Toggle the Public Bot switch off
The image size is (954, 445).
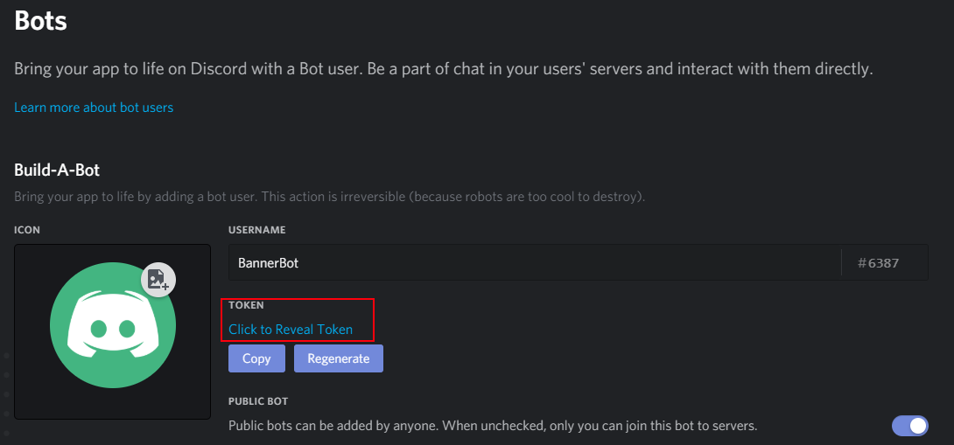pyautogui.click(x=910, y=426)
